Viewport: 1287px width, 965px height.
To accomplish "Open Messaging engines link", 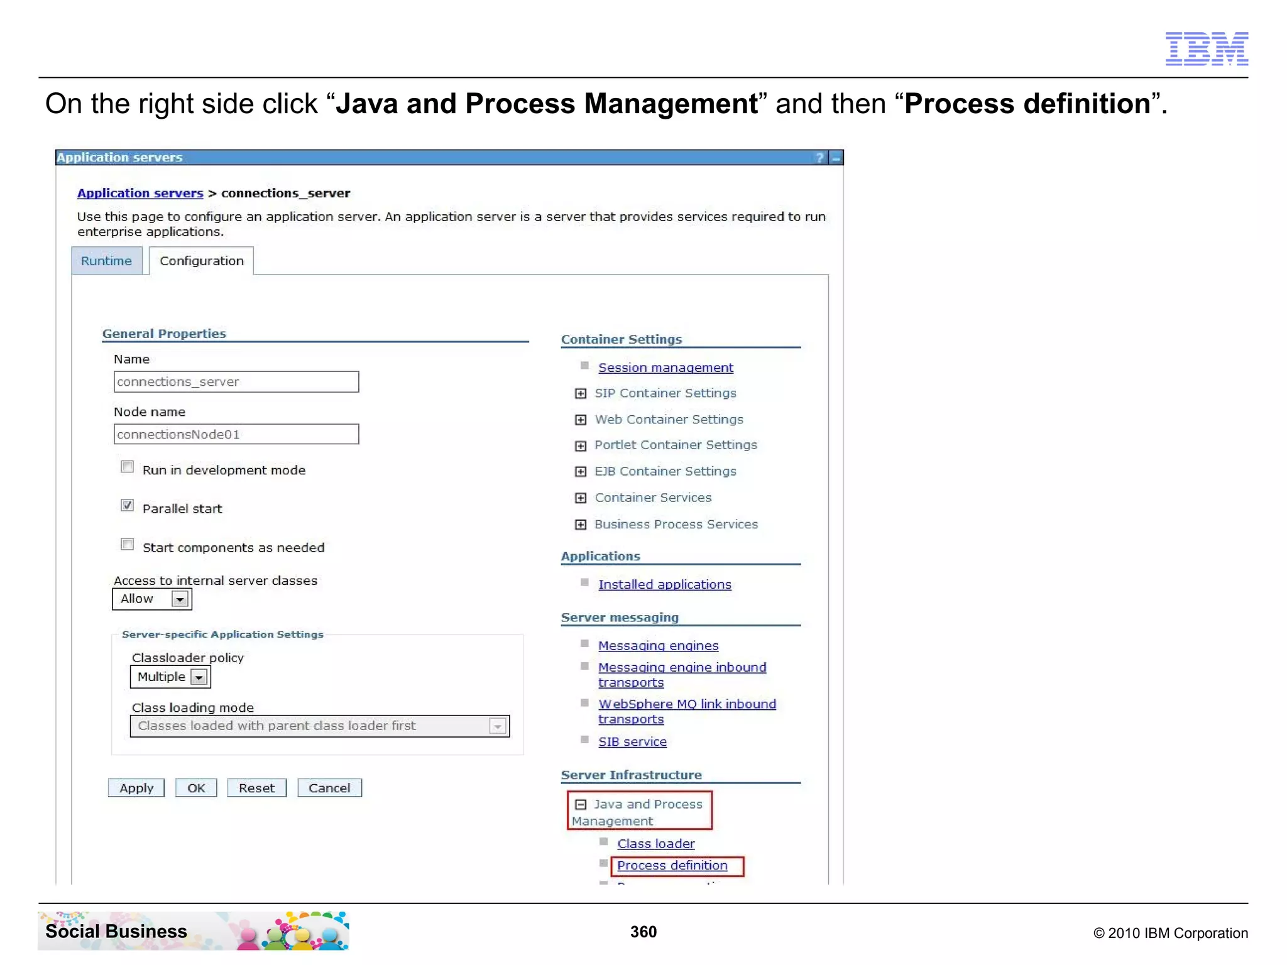I will pos(658,645).
